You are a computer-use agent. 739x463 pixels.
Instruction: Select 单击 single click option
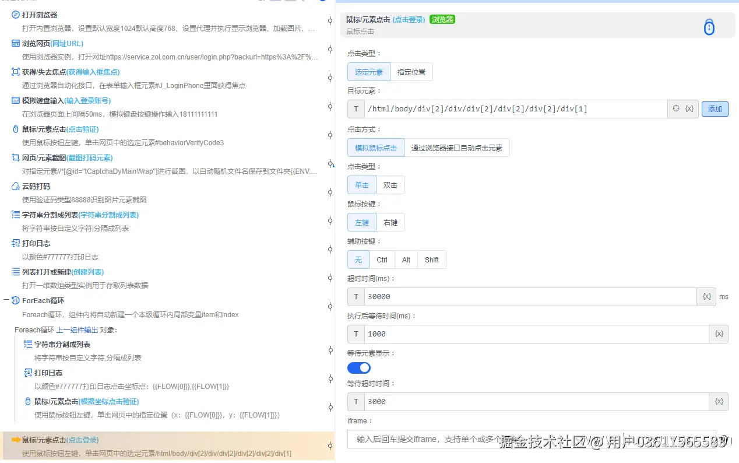click(362, 185)
